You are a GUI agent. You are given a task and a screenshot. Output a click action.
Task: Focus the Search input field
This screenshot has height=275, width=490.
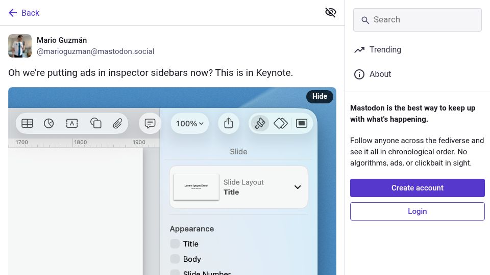(x=417, y=20)
